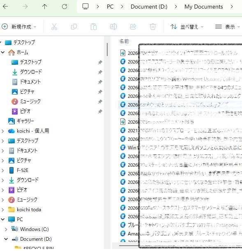Select My Documents in the breadcrumb path
The image size is (242, 251).
(x=204, y=7)
